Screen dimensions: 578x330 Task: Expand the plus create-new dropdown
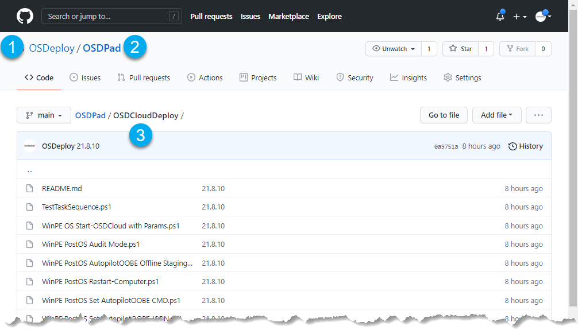pos(520,17)
